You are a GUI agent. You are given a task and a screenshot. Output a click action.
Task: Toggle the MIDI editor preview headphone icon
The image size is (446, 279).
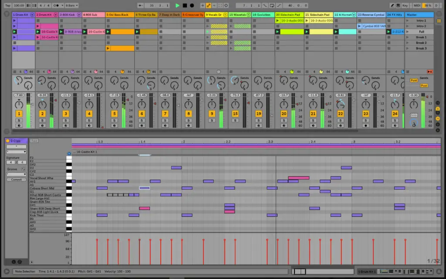tap(69, 153)
